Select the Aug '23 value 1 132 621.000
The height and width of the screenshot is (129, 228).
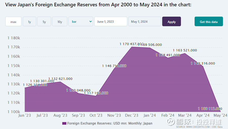point(60,79)
